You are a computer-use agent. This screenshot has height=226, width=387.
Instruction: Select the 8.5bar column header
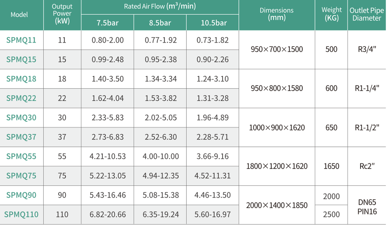pos(160,23)
